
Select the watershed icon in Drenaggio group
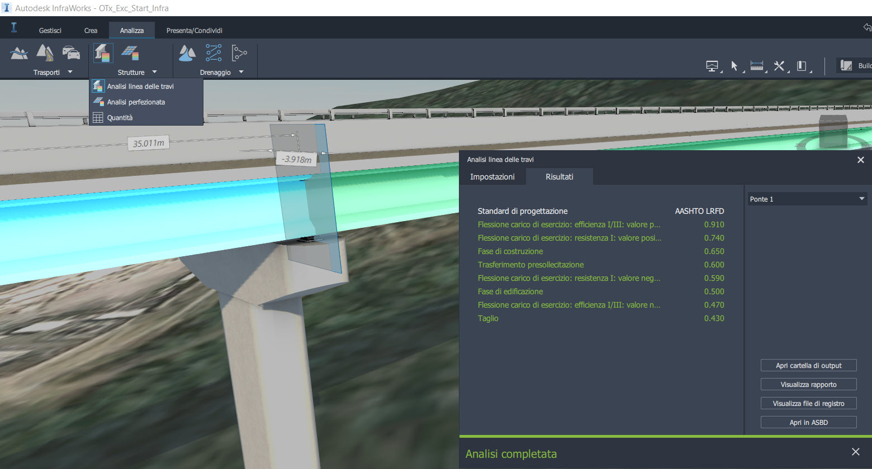187,52
